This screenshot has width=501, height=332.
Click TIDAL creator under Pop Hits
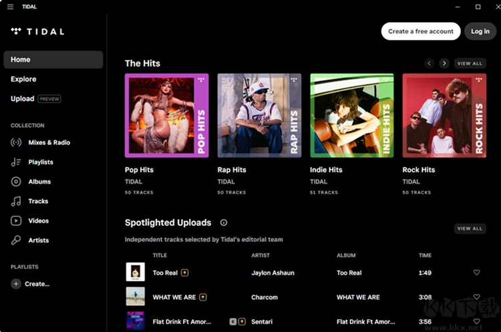point(134,182)
